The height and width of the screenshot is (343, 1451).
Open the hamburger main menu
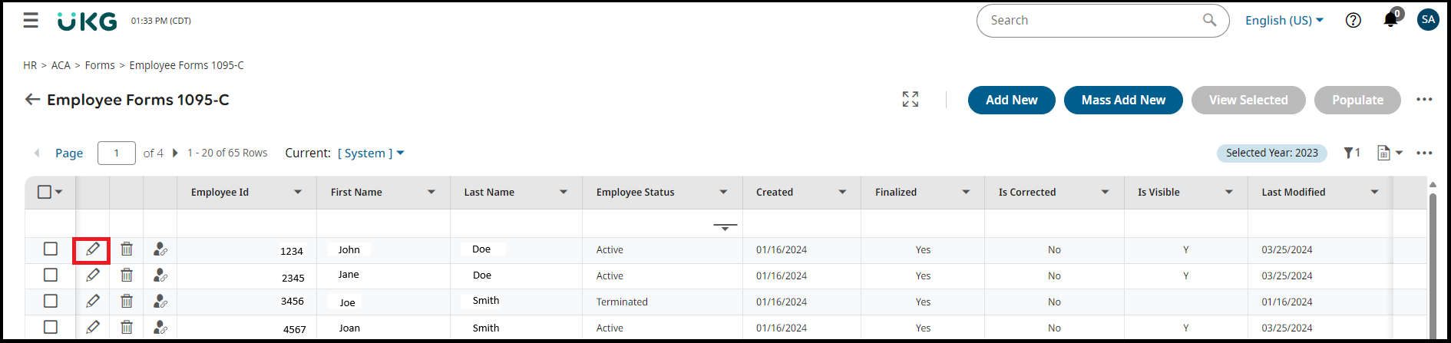[31, 21]
